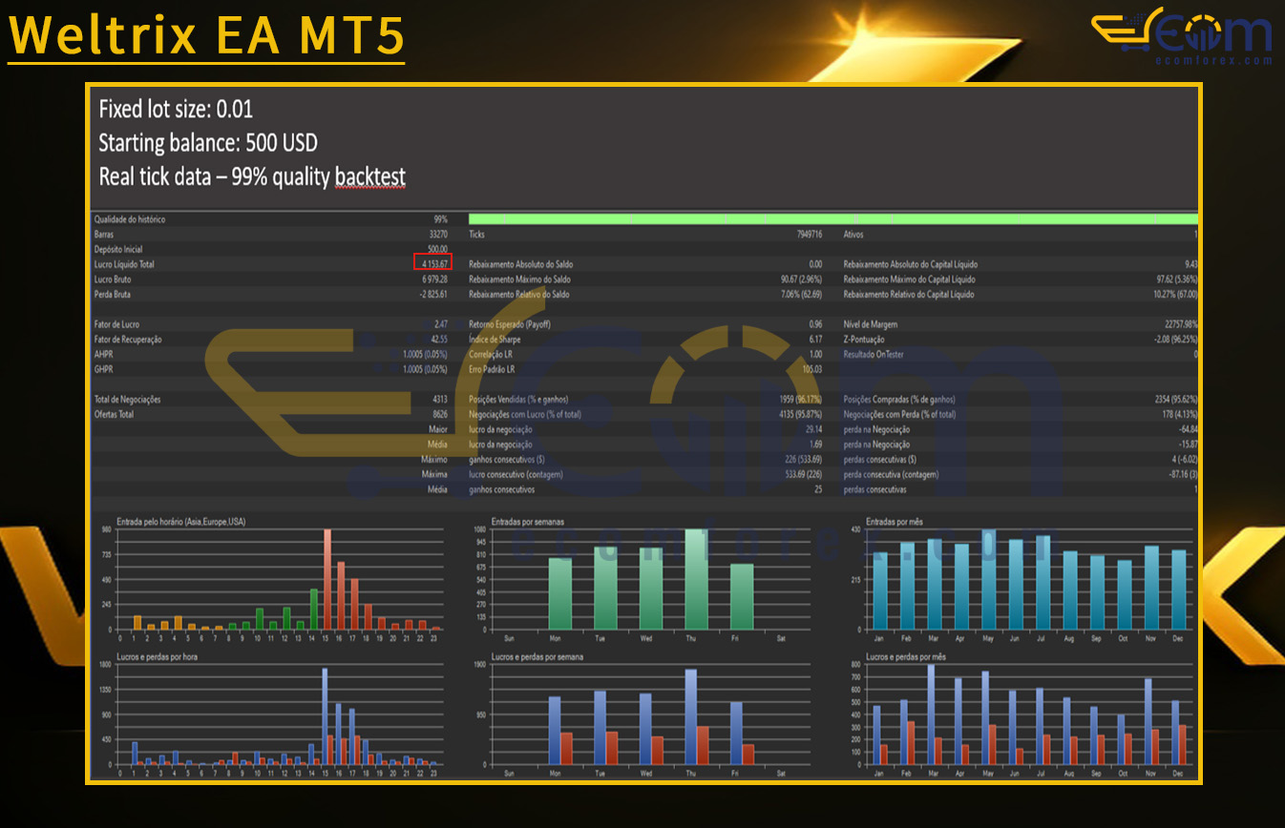Click the 'Weltrix EA MT5' heading
This screenshot has width=1285, height=828.
pos(207,34)
